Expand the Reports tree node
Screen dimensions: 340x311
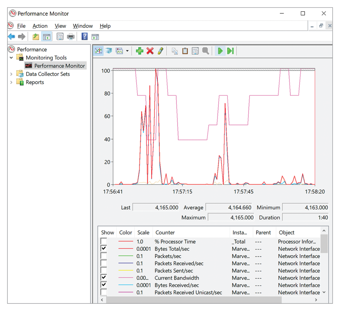pos(11,82)
